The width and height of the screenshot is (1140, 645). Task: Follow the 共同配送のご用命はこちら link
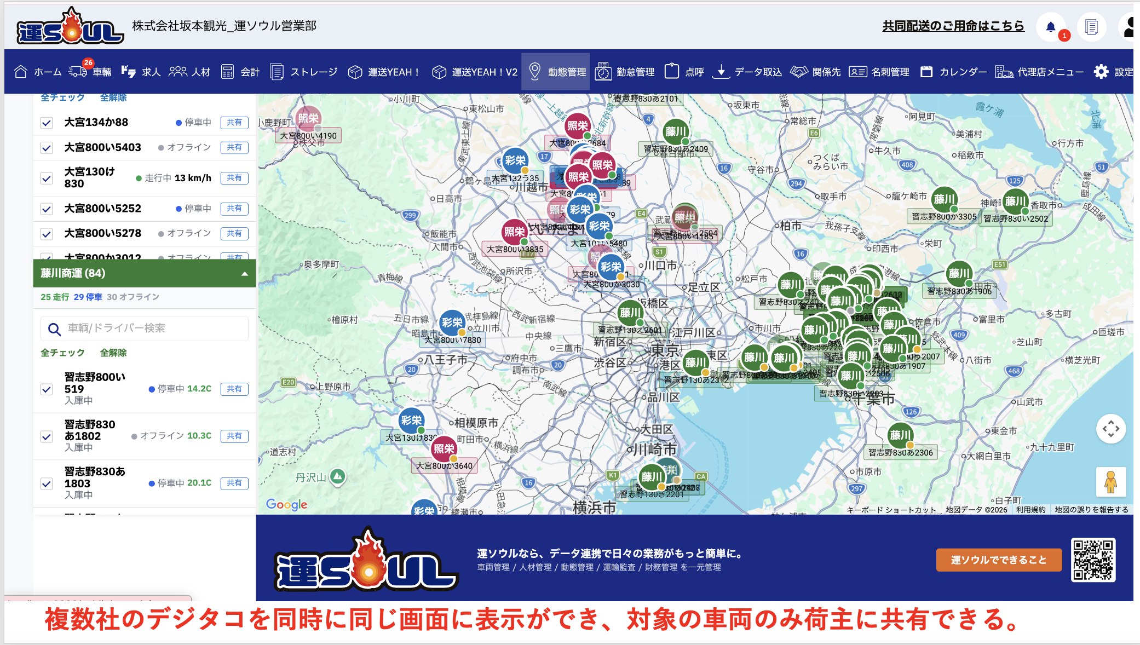pos(953,26)
